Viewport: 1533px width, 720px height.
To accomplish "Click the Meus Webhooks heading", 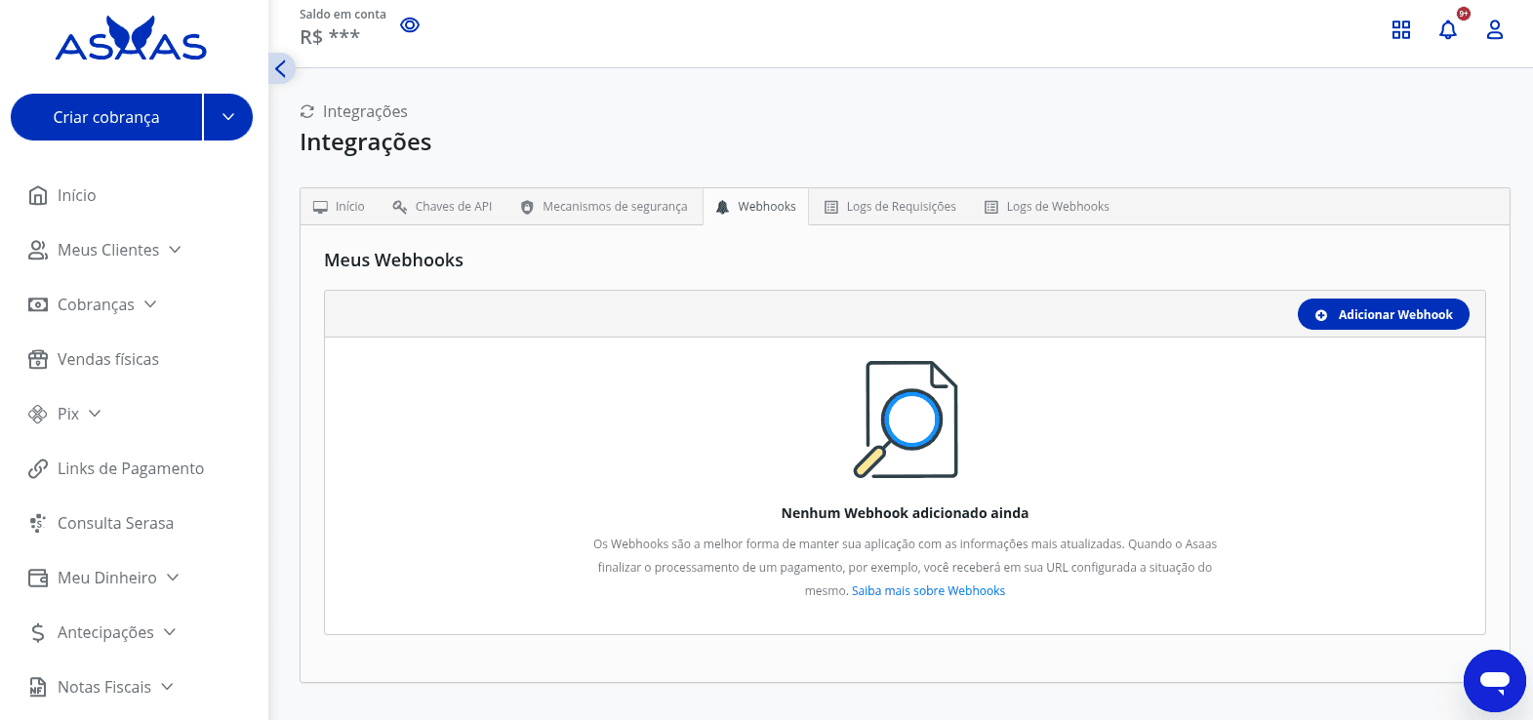I will pos(393,260).
